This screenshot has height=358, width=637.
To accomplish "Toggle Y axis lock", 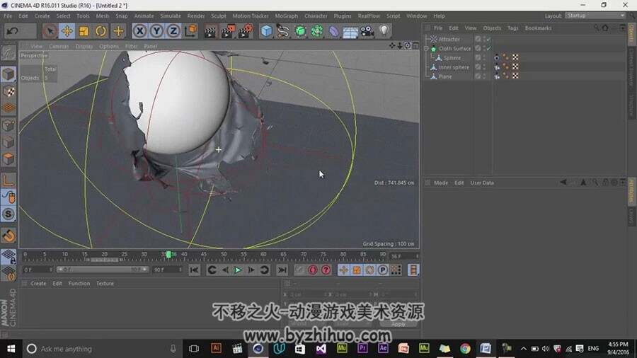I will pos(157,31).
